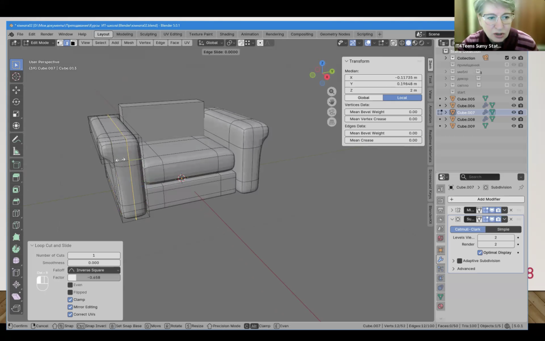Click the Number of Cuts field
Viewport: 545px width, 341px height.
tap(94, 255)
